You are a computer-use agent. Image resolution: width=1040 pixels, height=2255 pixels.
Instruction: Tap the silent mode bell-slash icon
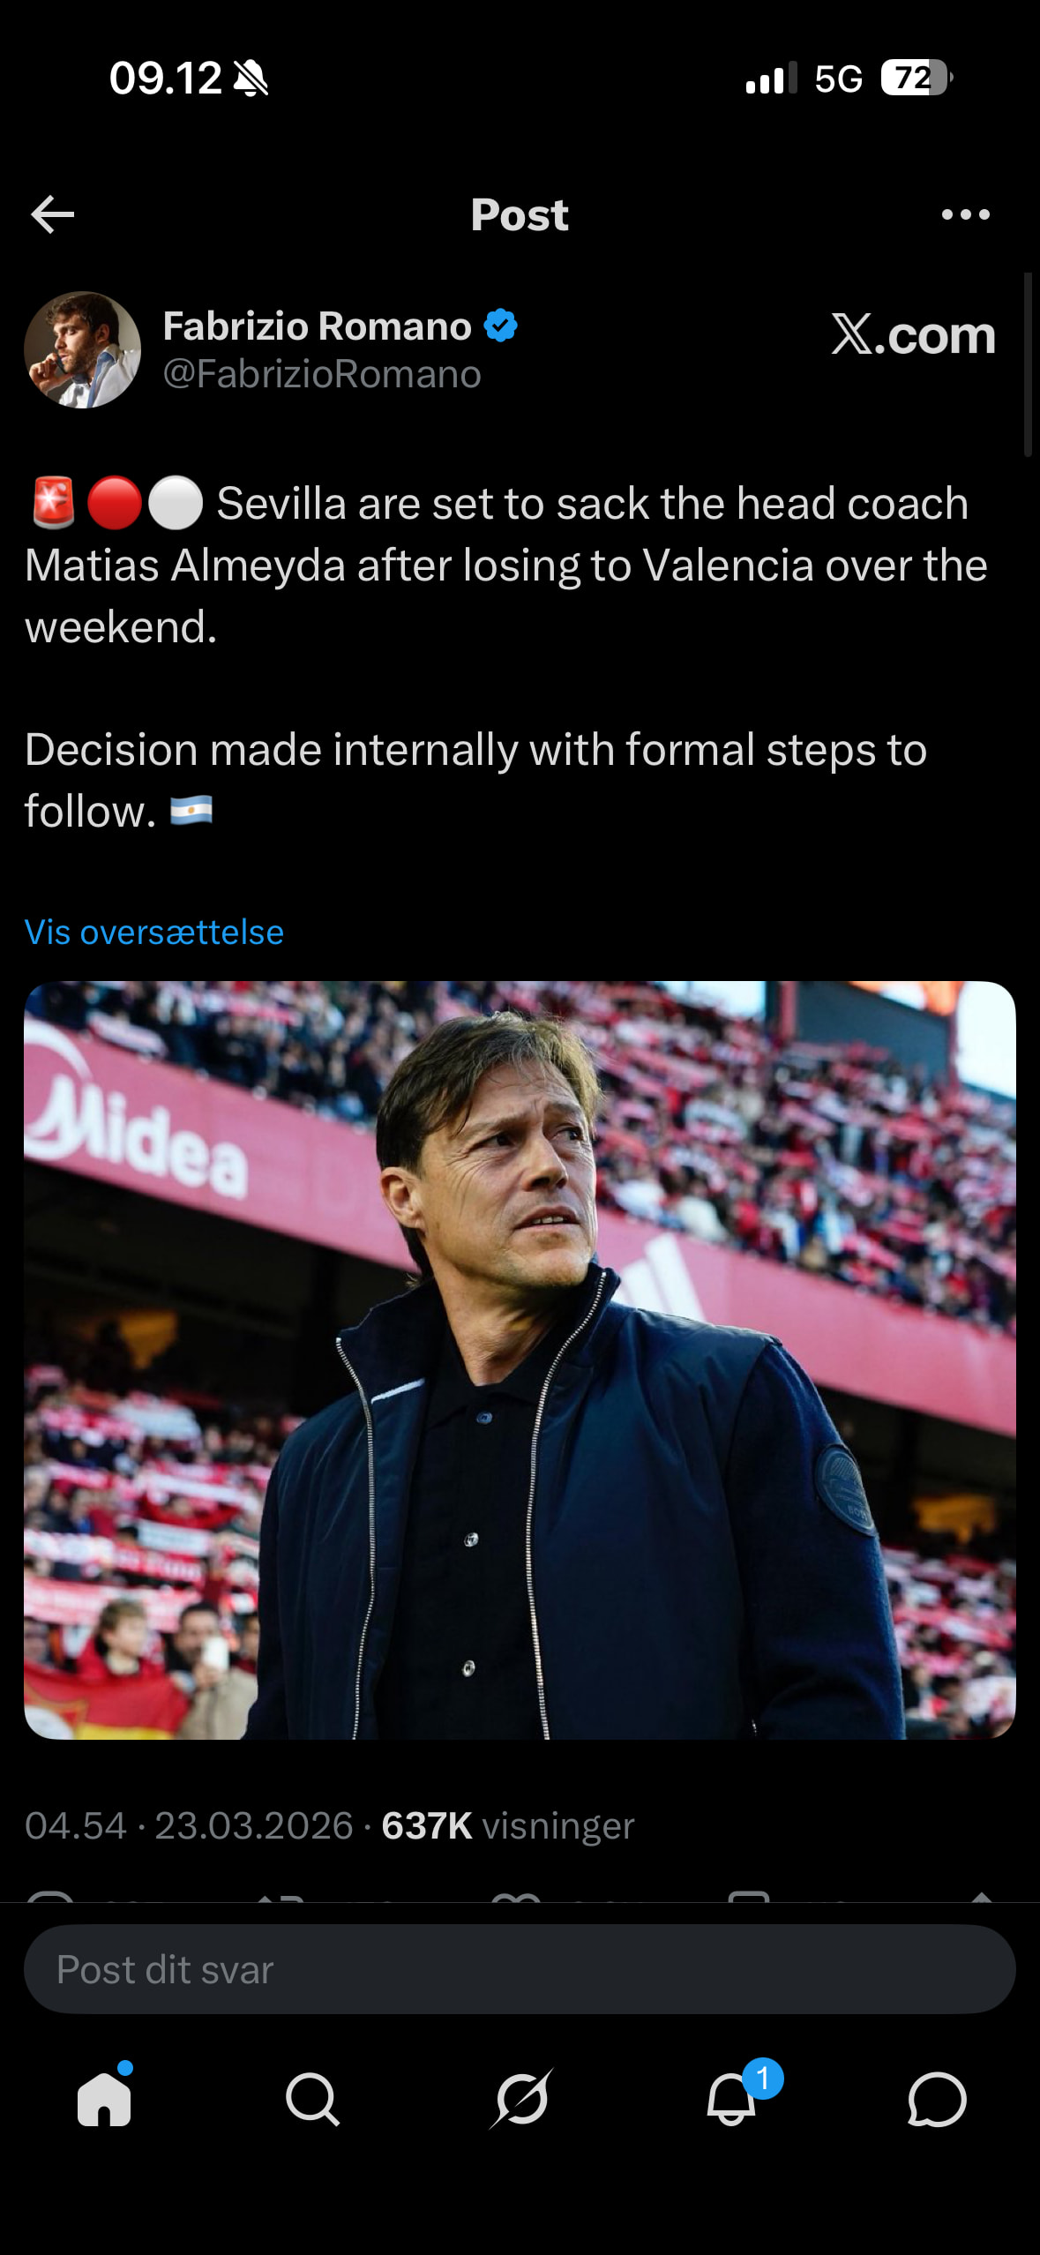point(251,79)
